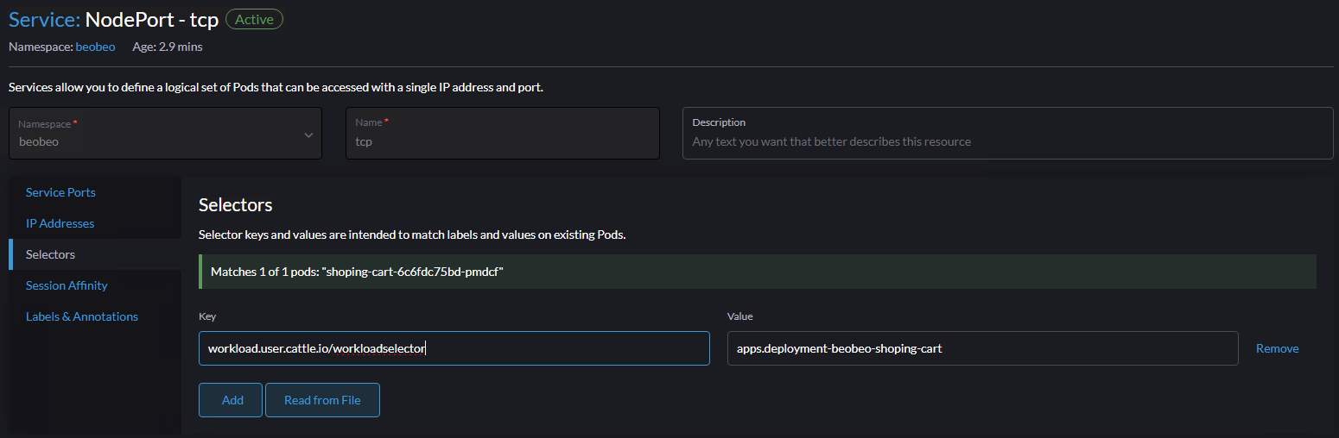Navigate to Labels & Annotations tab
1339x438 pixels.
(81, 316)
